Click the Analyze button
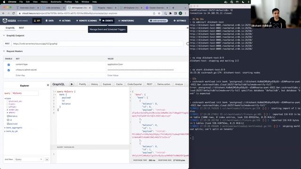Image resolution: width=301 pixels, height=169 pixels. 179,84
